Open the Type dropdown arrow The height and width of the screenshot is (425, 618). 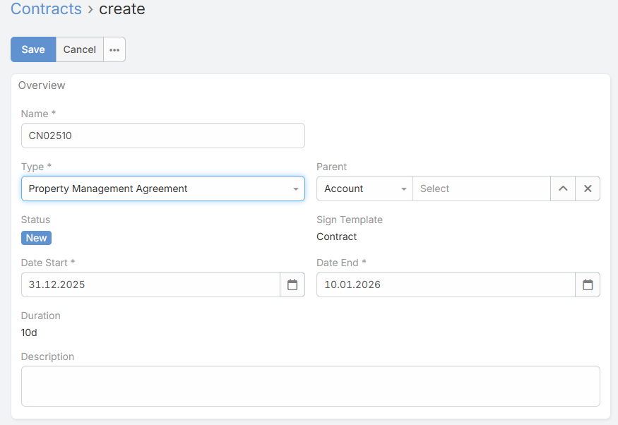[296, 188]
